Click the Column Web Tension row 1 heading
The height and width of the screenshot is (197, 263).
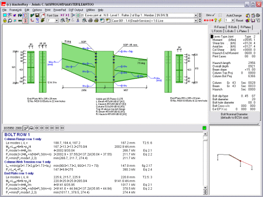point(27,162)
